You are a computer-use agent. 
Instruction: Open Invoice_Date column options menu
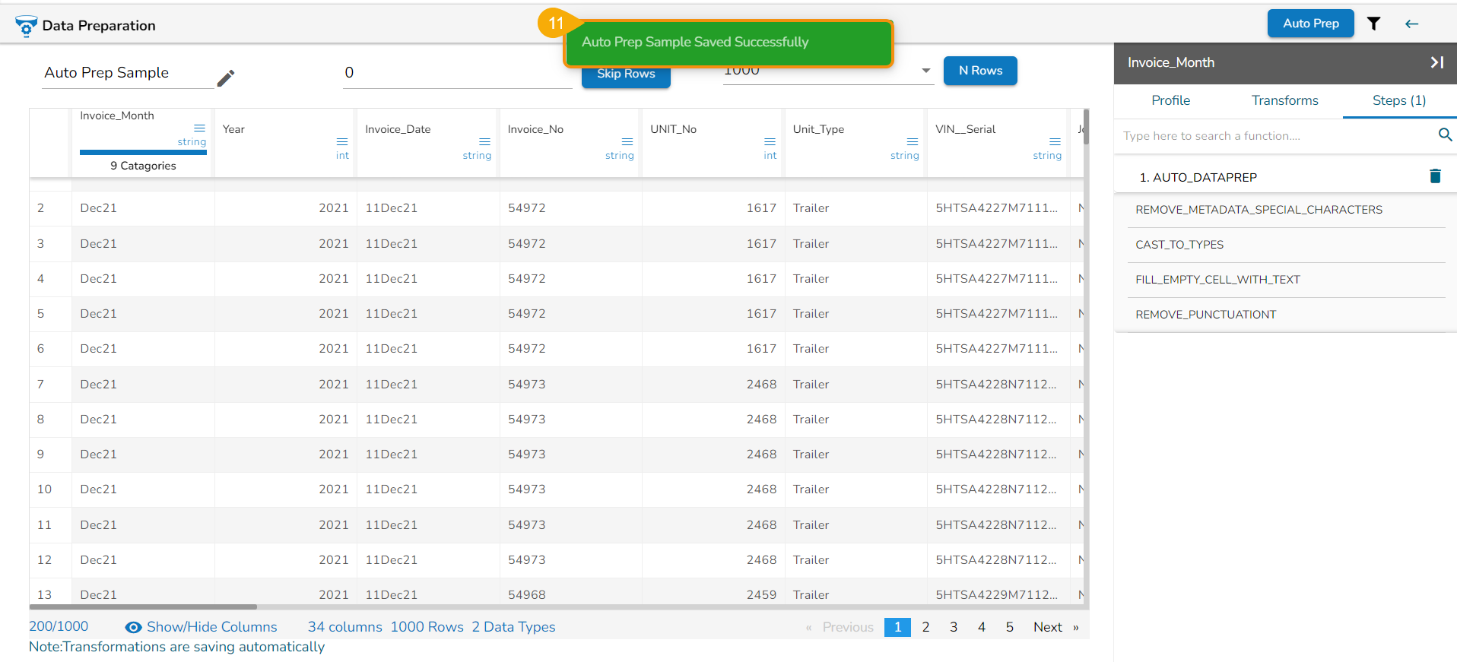[484, 142]
